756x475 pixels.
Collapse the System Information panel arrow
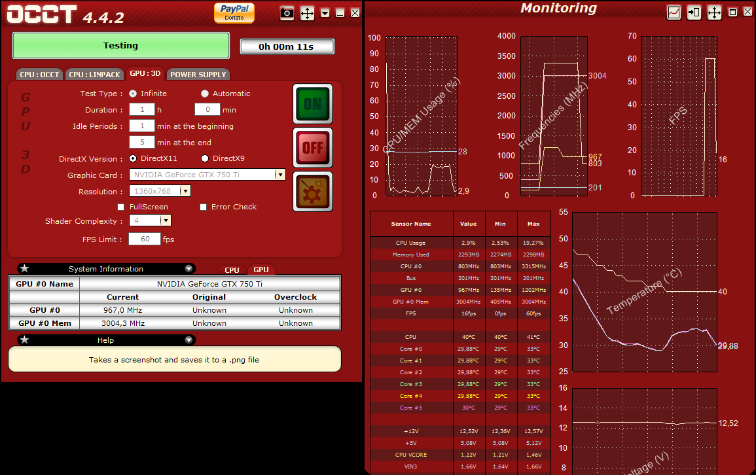189,268
